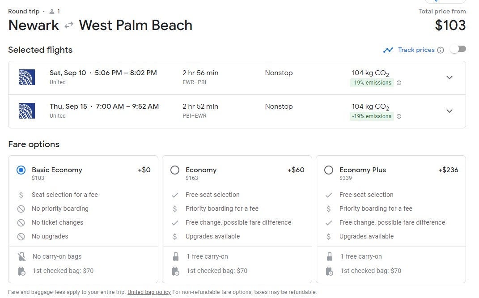The width and height of the screenshot is (479, 298).
Task: Enable the Track prices toggle
Action: [458, 49]
